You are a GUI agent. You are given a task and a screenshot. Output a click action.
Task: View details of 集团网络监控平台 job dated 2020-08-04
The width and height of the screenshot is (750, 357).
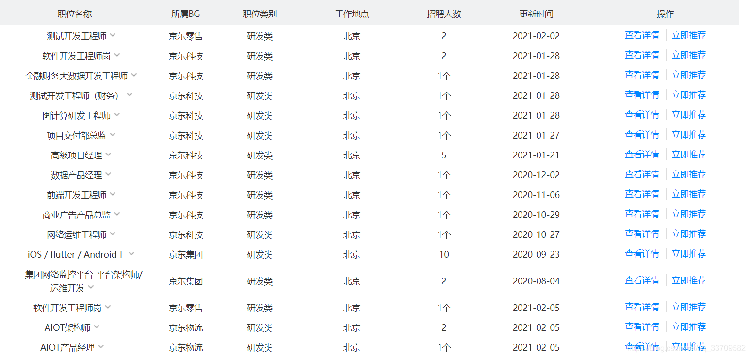point(642,280)
